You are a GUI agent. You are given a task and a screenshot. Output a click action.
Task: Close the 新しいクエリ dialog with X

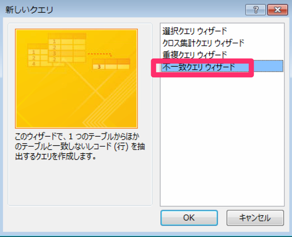(x=278, y=10)
